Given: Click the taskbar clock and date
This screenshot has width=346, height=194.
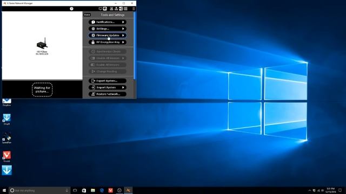Looking at the screenshot, I should [x=330, y=190].
